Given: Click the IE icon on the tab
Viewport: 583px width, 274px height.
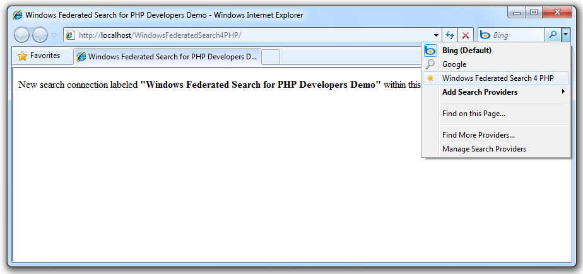Looking at the screenshot, I should [81, 57].
